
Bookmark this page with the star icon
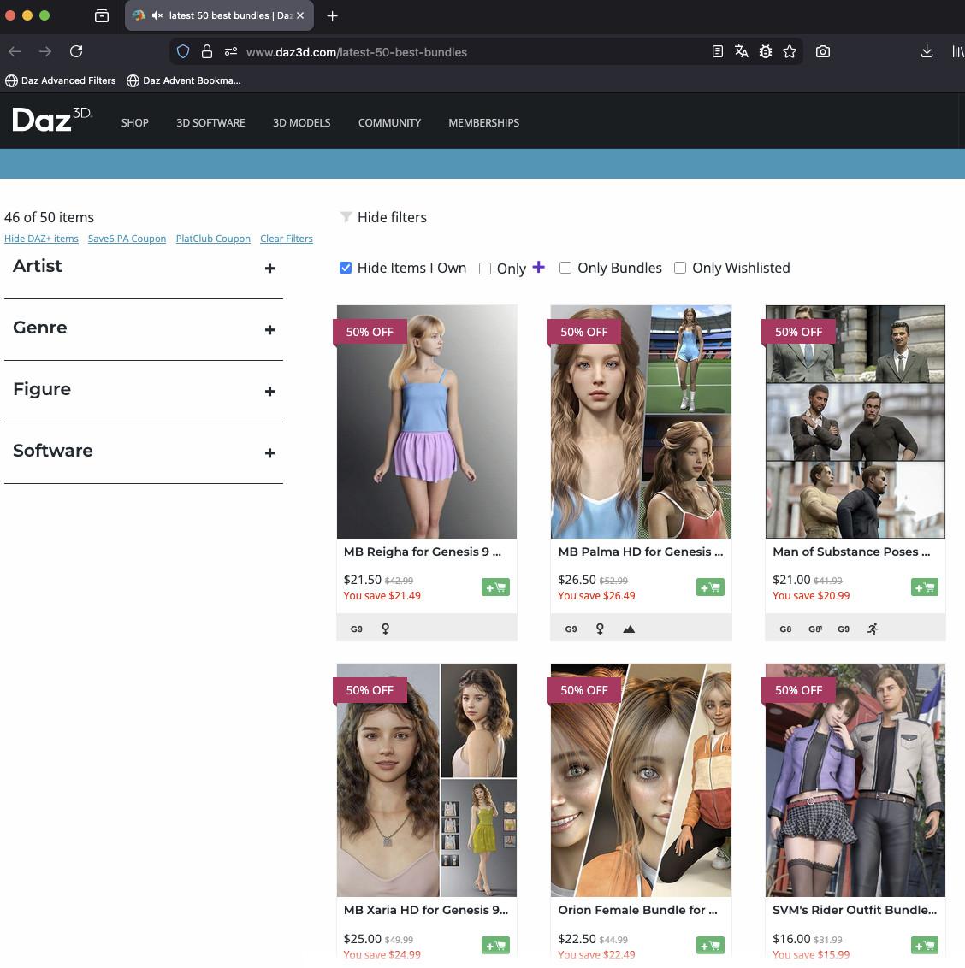point(790,52)
